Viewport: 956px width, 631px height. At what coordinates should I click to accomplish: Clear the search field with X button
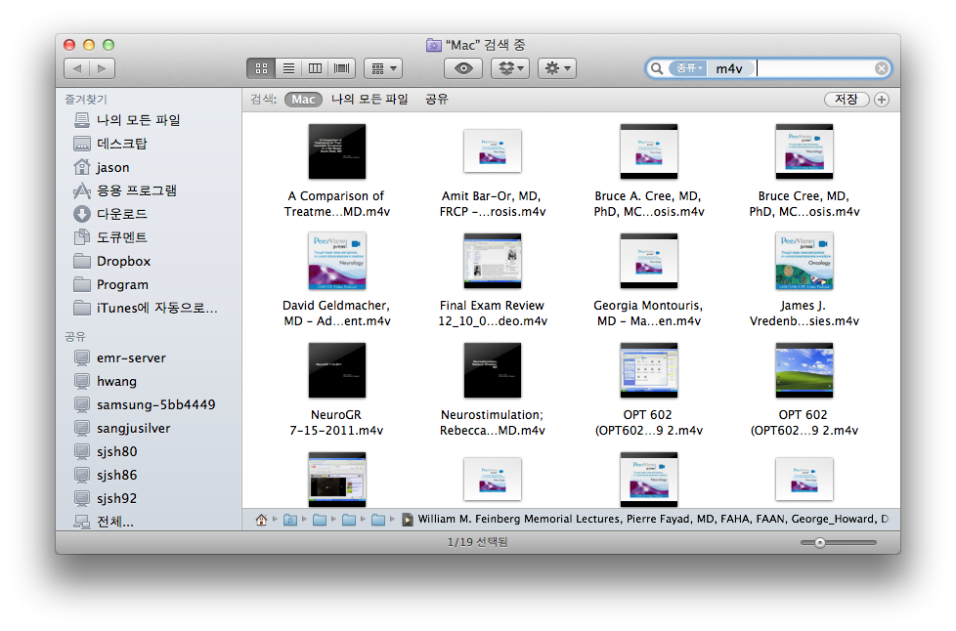coord(881,68)
